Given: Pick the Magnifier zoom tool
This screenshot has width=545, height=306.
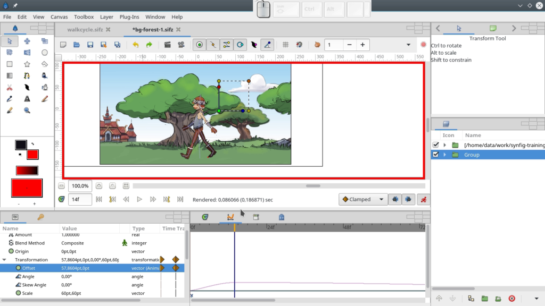Looking at the screenshot, I should [x=27, y=109].
